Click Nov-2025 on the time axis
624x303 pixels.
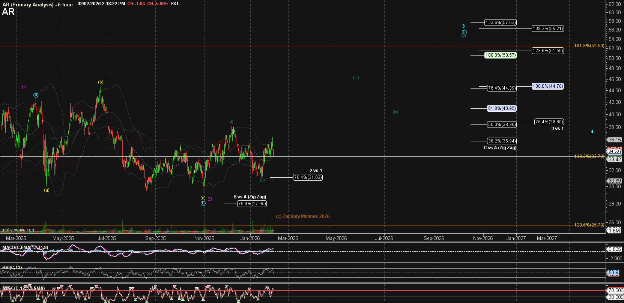click(204, 238)
